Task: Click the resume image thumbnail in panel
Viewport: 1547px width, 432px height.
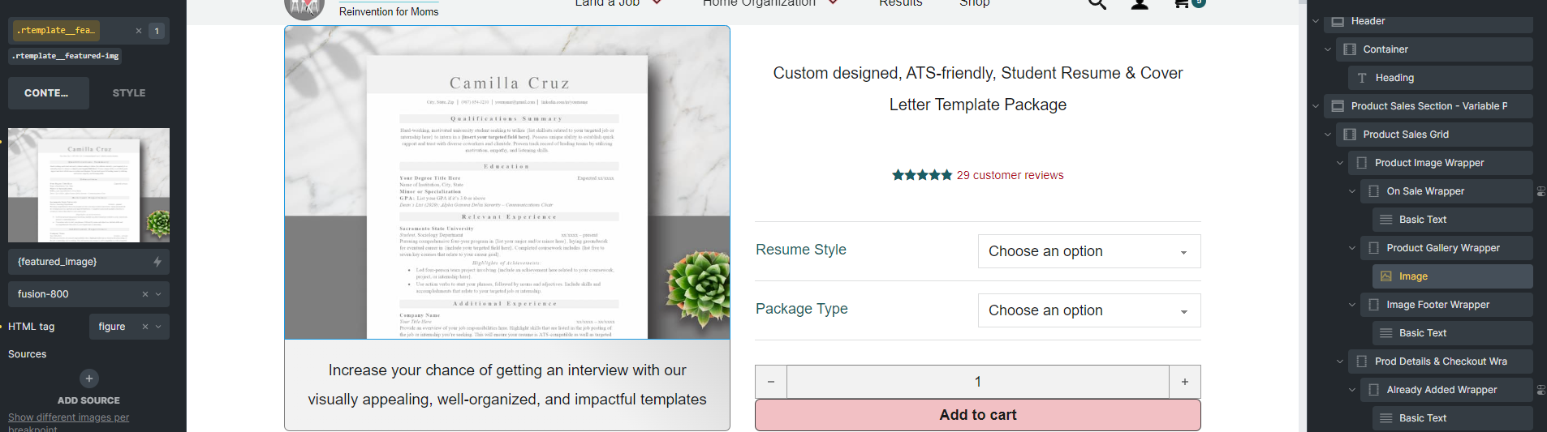Action: pyautogui.click(x=88, y=185)
